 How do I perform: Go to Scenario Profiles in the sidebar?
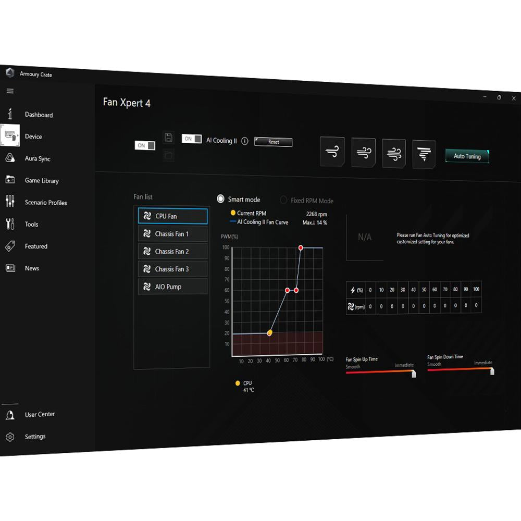pyautogui.click(x=46, y=203)
